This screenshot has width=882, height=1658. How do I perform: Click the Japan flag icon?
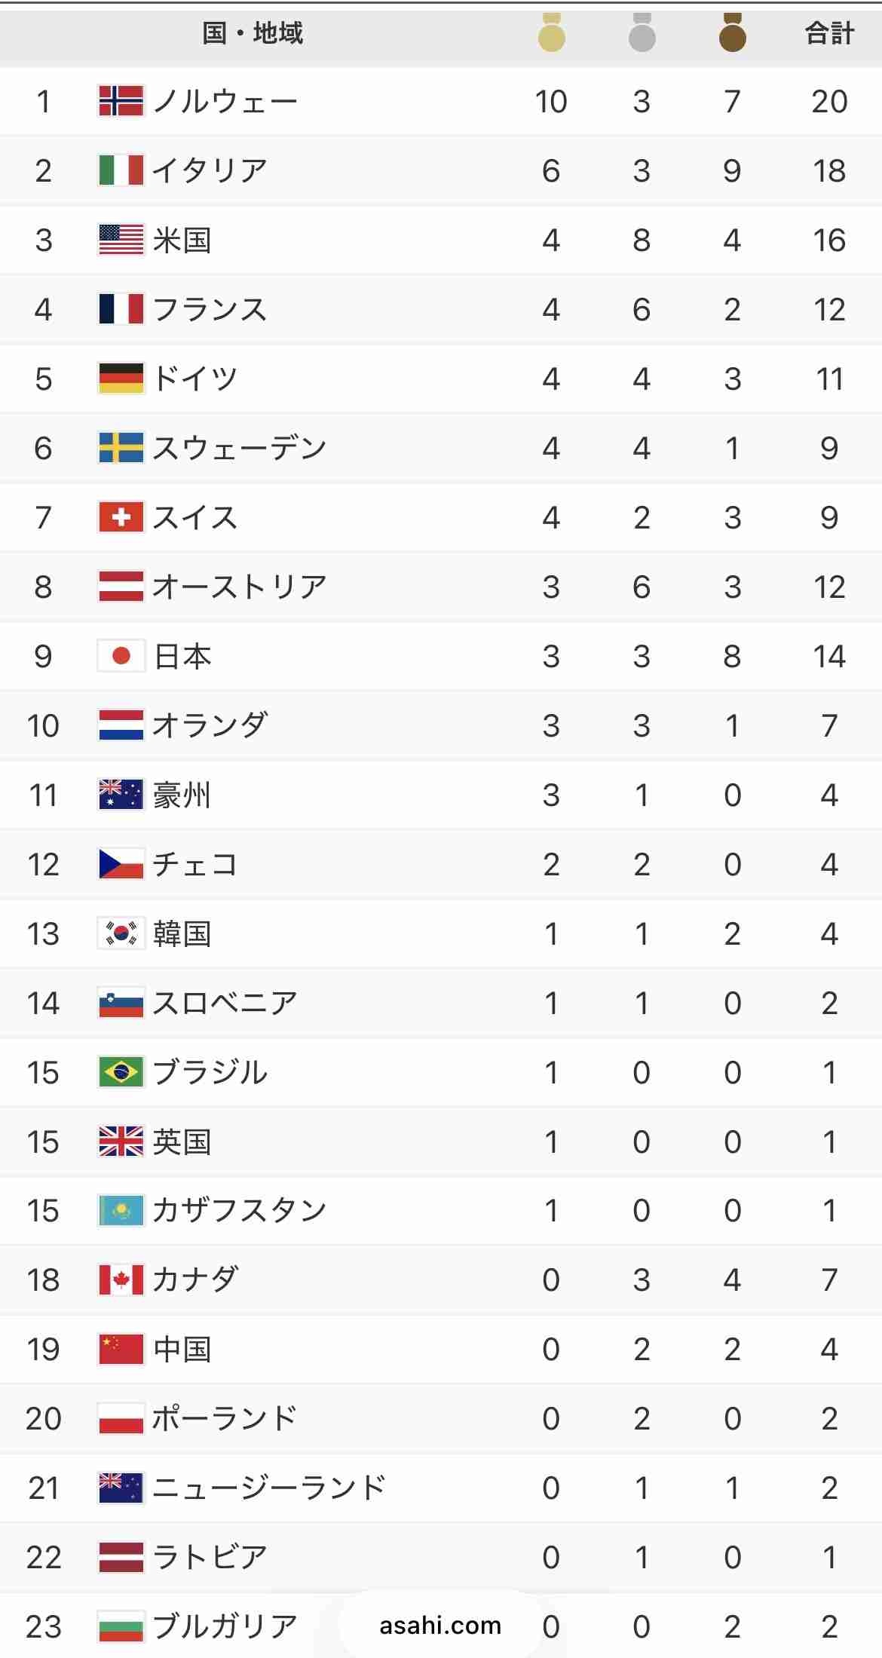click(x=121, y=656)
